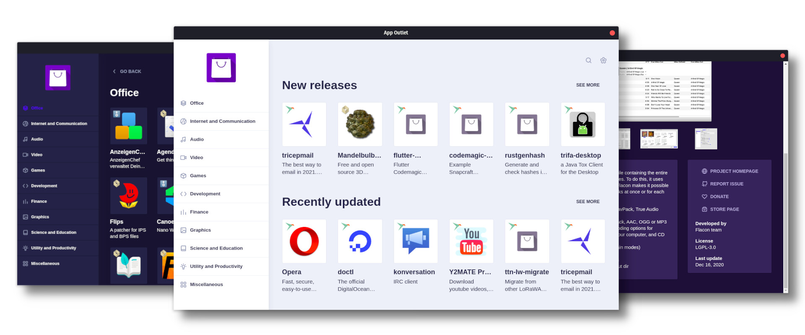The height and width of the screenshot is (335, 805).
Task: Open Flips patcher app tile in dark window
Action: [129, 196]
